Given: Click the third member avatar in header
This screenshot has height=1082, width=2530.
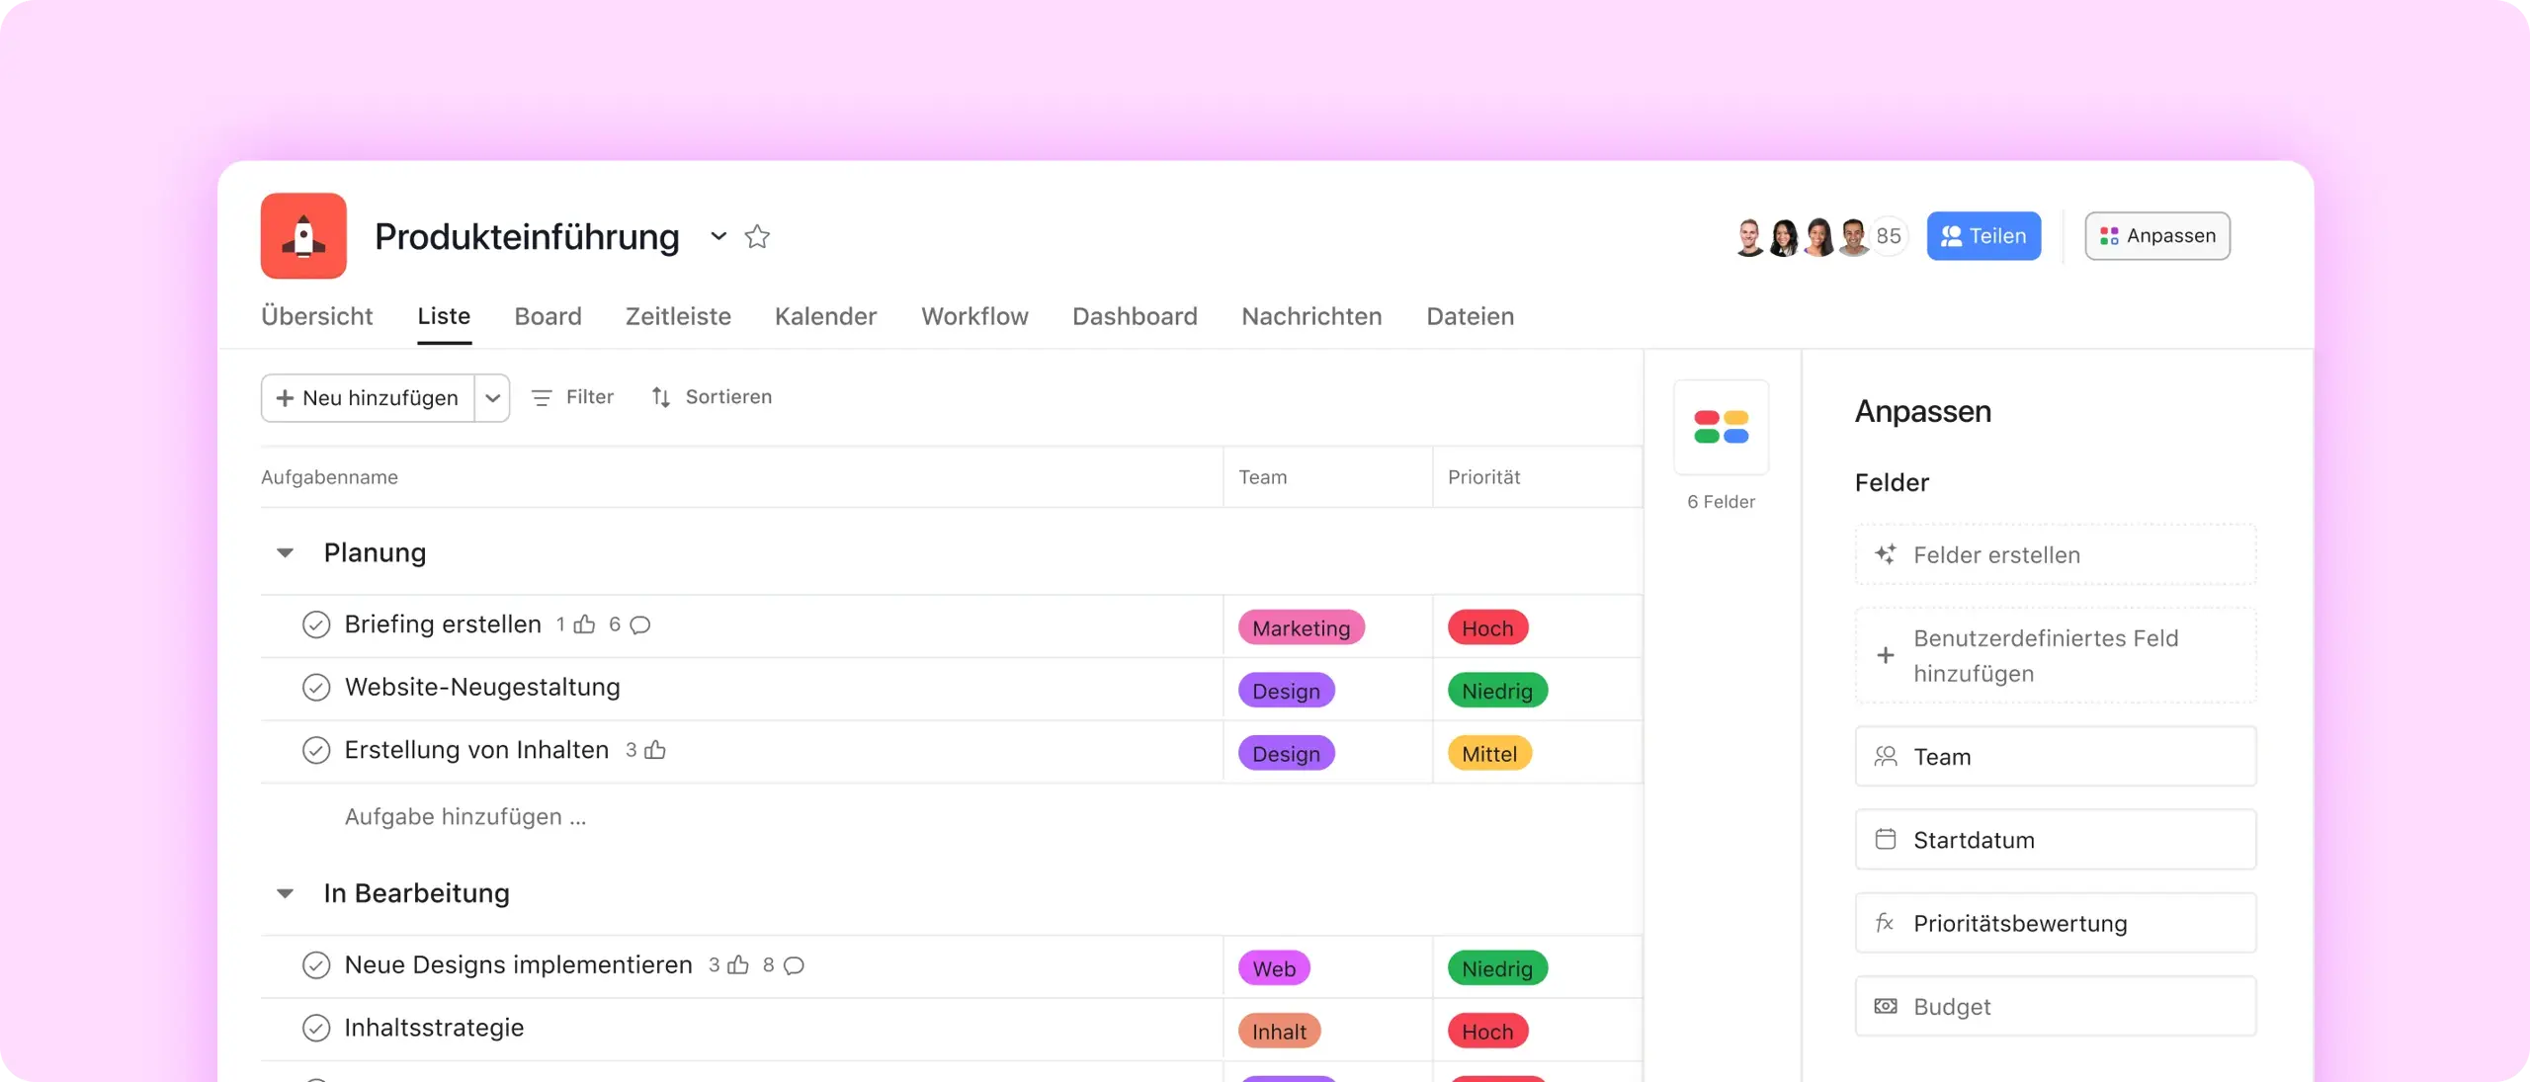Looking at the screenshot, I should [x=1818, y=237].
